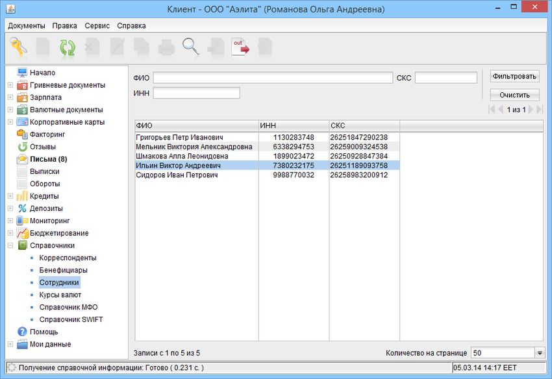Open the Количество на странице dropdown
552x379 pixels.
click(x=539, y=352)
